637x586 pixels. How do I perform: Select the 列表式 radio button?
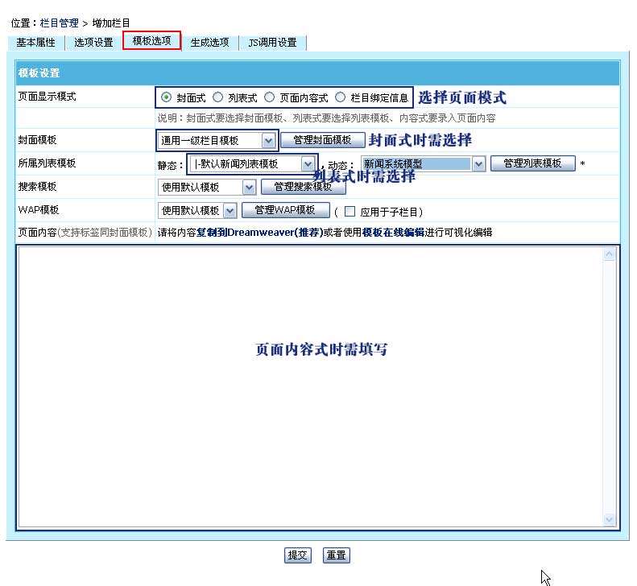pyautogui.click(x=217, y=97)
